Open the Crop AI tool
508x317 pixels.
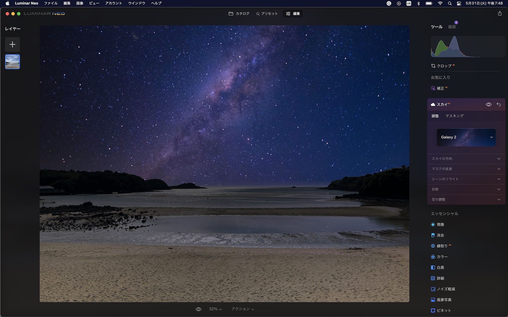coord(443,66)
